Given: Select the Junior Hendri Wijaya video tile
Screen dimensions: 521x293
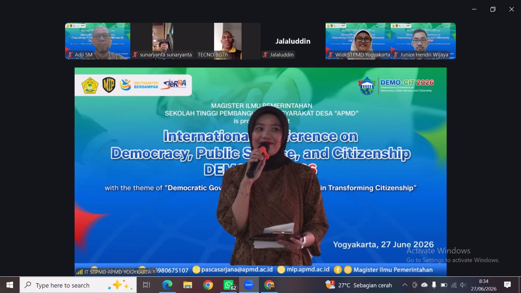Looking at the screenshot, I should click(423, 41).
